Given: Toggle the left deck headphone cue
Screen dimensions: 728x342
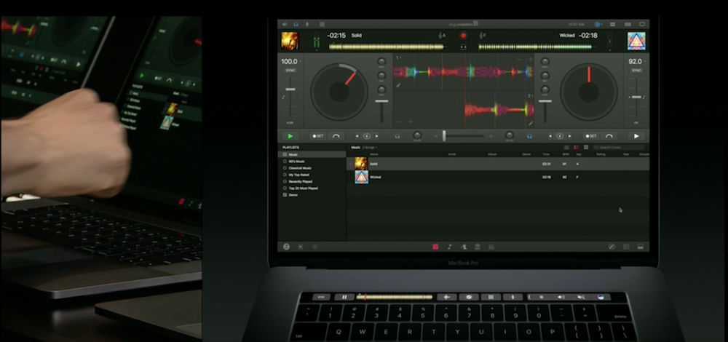Looking at the screenshot, I should tap(397, 136).
